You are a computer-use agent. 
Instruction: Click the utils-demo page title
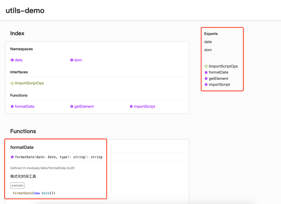point(25,10)
